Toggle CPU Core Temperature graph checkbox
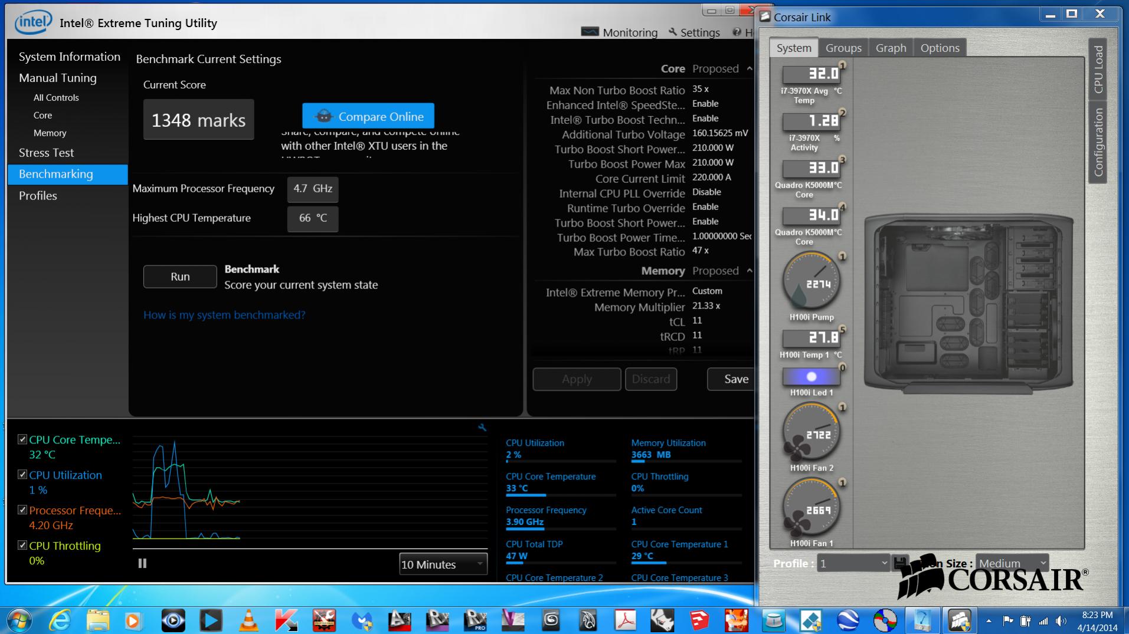The image size is (1129, 634). point(22,439)
